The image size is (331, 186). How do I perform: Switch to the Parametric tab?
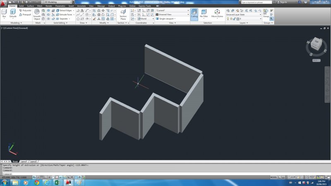coord(60,6)
